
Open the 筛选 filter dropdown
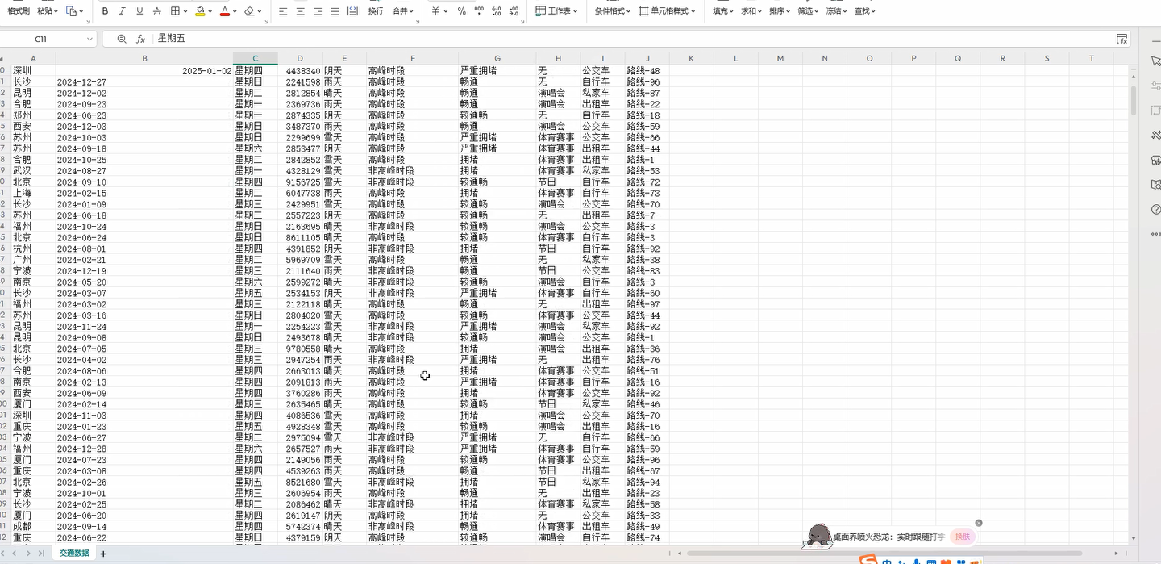(x=808, y=11)
